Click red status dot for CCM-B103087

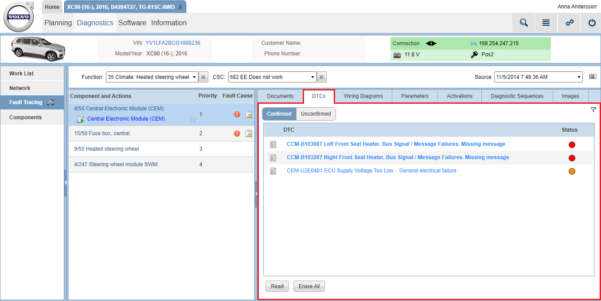[x=572, y=145]
